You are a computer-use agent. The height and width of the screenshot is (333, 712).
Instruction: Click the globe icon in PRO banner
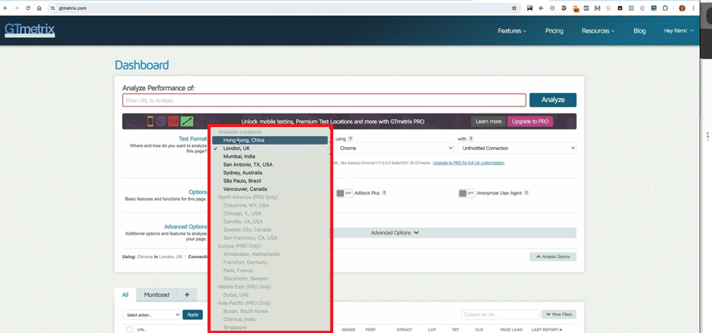click(161, 121)
